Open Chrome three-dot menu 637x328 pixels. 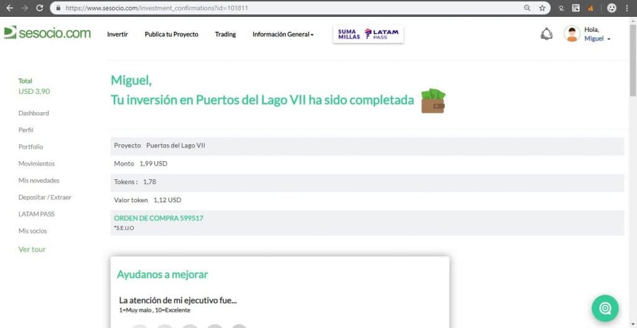(x=628, y=7)
